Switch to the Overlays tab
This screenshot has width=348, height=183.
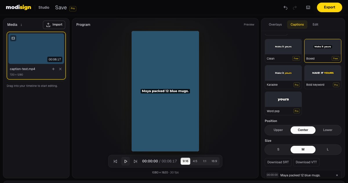[275, 24]
